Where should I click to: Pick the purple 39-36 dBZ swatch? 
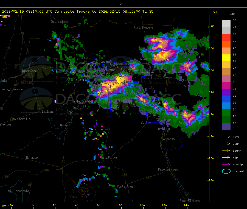pyautogui.click(x=226, y=92)
